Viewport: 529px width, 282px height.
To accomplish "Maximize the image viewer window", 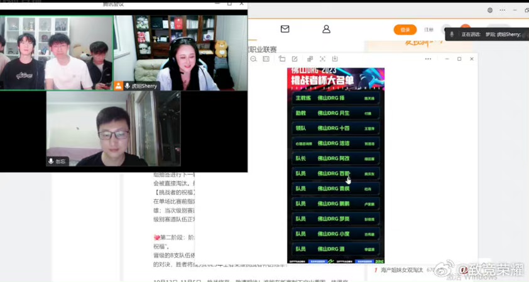I will 459,59.
